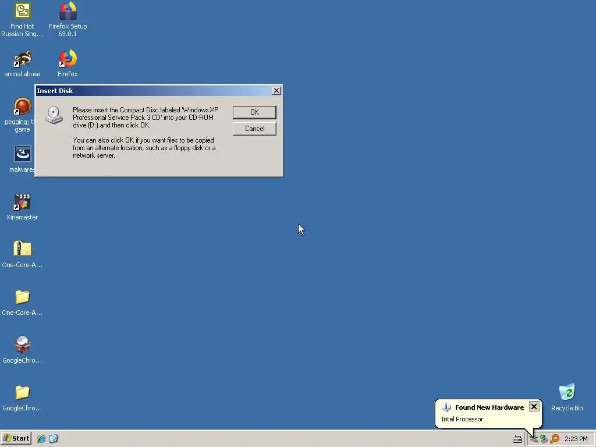Viewport: 596px width, 447px height.
Task: Click the 2:23 PM taskbar clock
Action: click(x=576, y=439)
